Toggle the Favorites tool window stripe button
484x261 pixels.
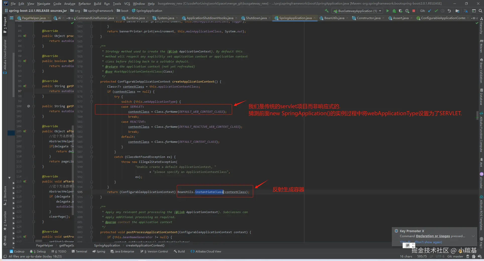click(x=5, y=221)
